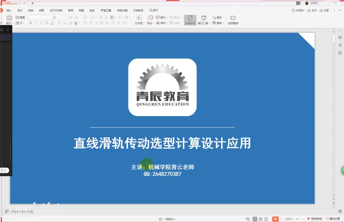The image size is (344, 222).
Task: Open the 替换 (Replace) tool
Action: (x=218, y=23)
